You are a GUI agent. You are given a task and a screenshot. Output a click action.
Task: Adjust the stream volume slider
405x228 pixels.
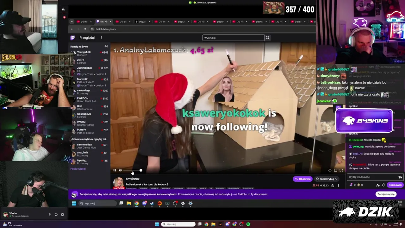pos(132,170)
